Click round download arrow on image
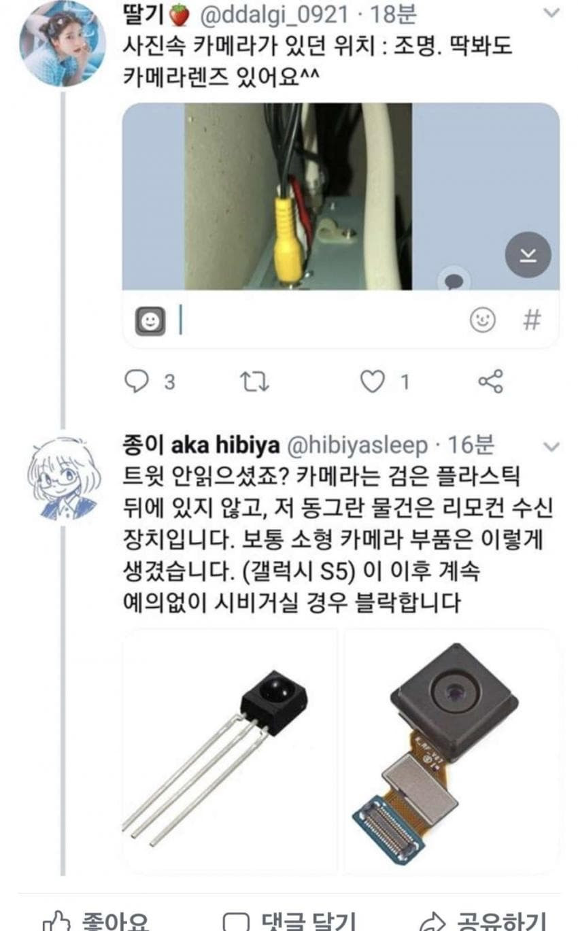This screenshot has height=931, width=578. pyautogui.click(x=528, y=255)
